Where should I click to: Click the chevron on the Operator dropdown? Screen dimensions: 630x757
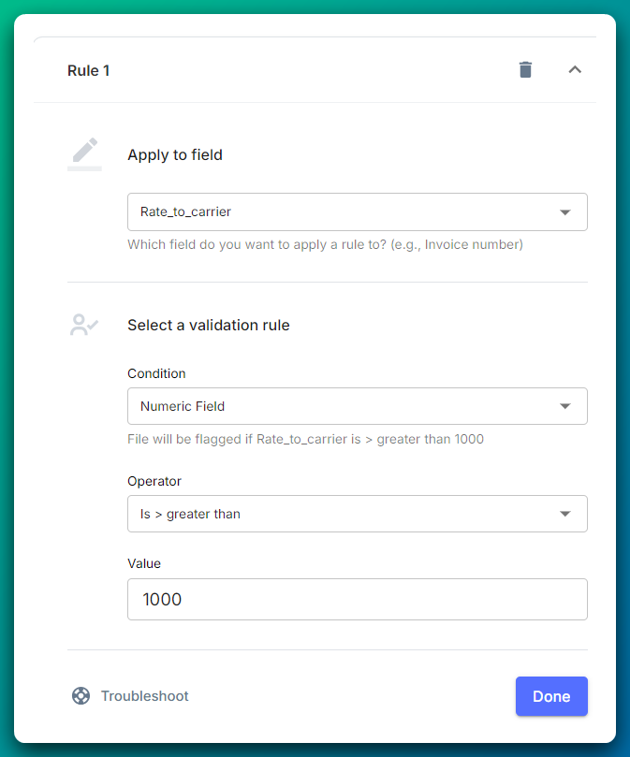[x=565, y=514]
